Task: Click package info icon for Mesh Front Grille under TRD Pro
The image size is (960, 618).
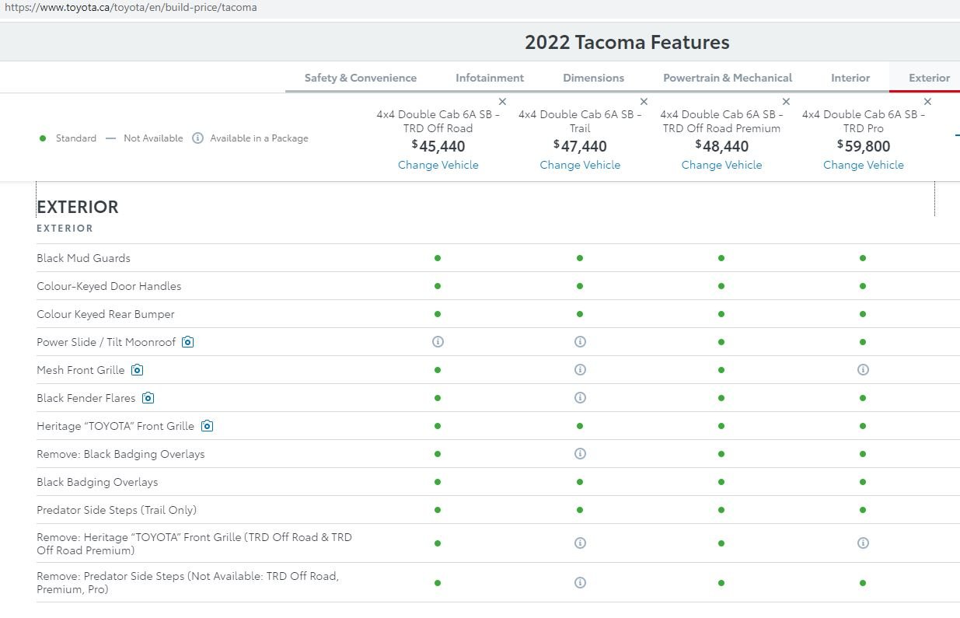Action: coord(863,370)
